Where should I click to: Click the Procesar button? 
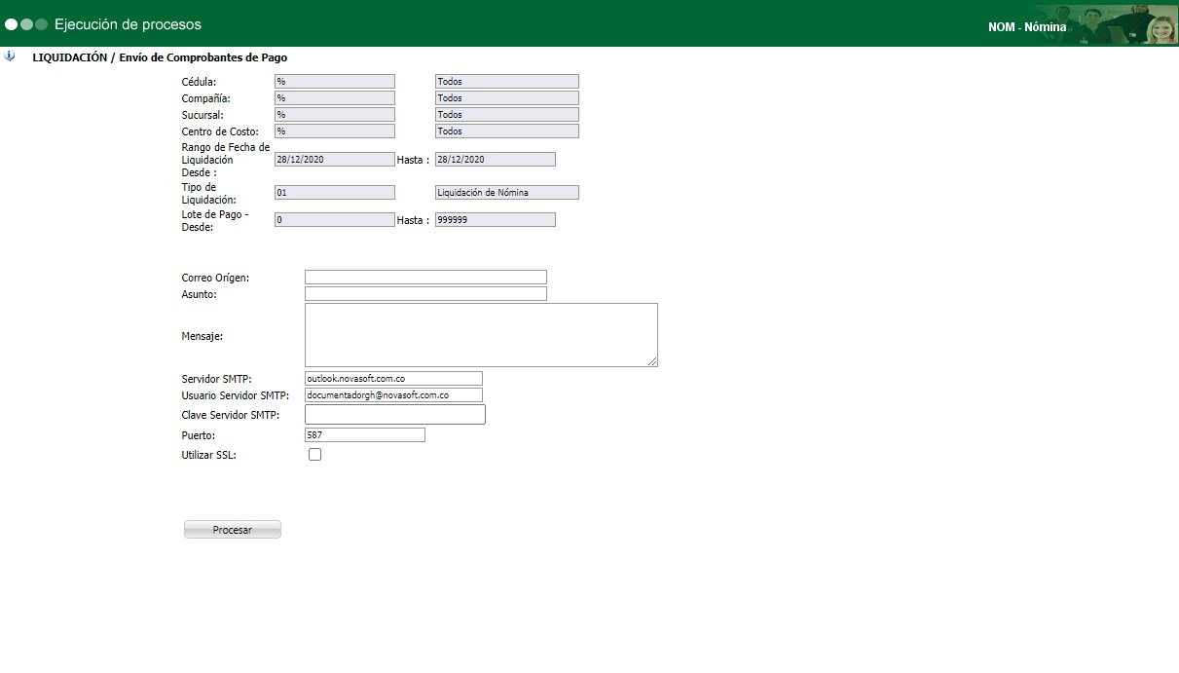(x=233, y=530)
